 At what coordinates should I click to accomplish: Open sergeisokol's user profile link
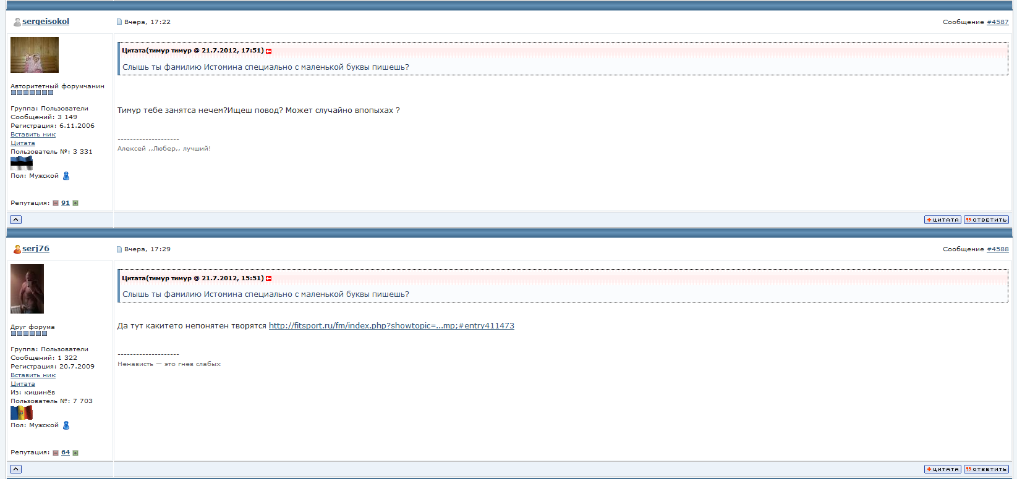[46, 22]
